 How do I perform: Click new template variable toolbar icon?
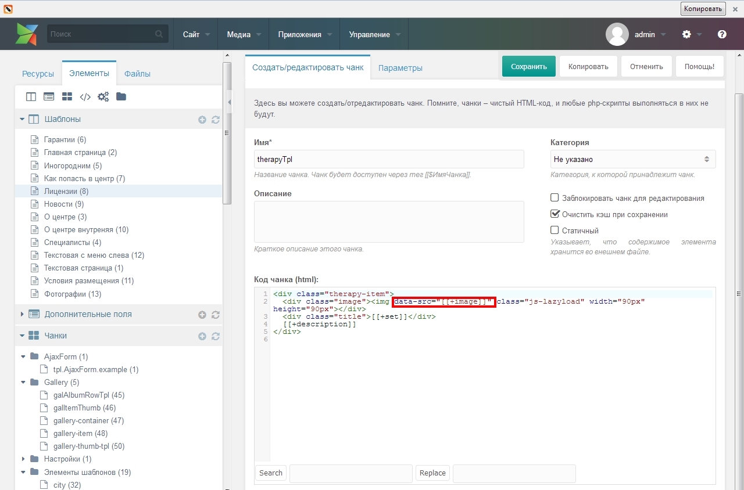pyautogui.click(x=49, y=97)
